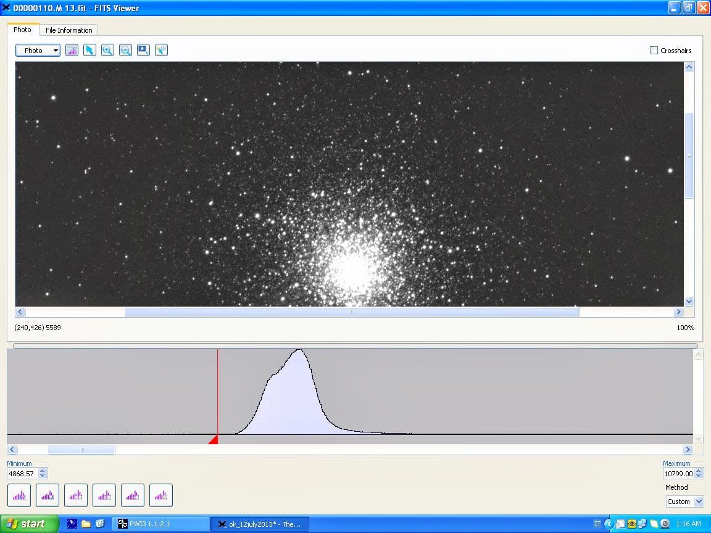Viewport: 711px width, 533px height.
Task: Click the red histogram minimum marker
Action: [x=214, y=439]
